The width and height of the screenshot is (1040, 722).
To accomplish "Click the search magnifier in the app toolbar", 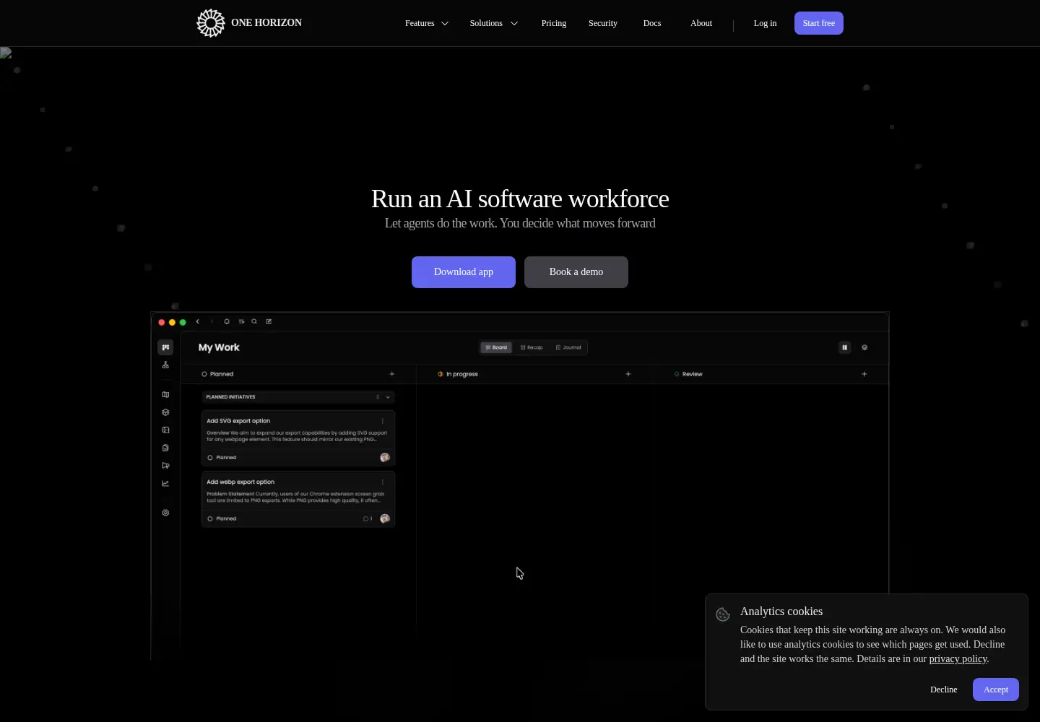I will [x=254, y=322].
